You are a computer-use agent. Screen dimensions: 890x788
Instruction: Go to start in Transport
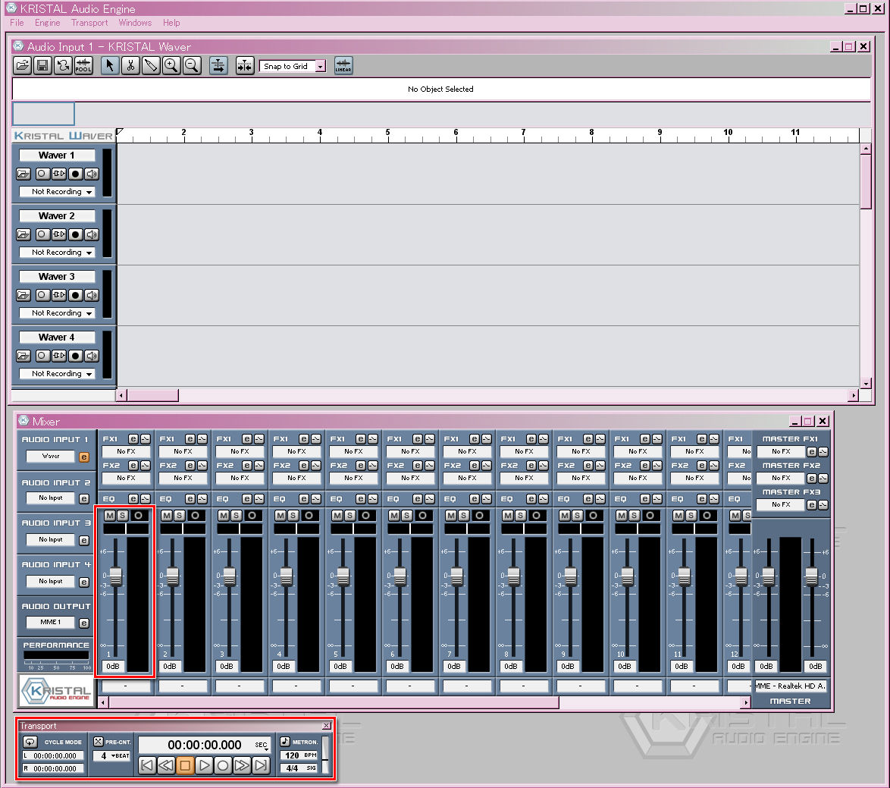pos(147,765)
